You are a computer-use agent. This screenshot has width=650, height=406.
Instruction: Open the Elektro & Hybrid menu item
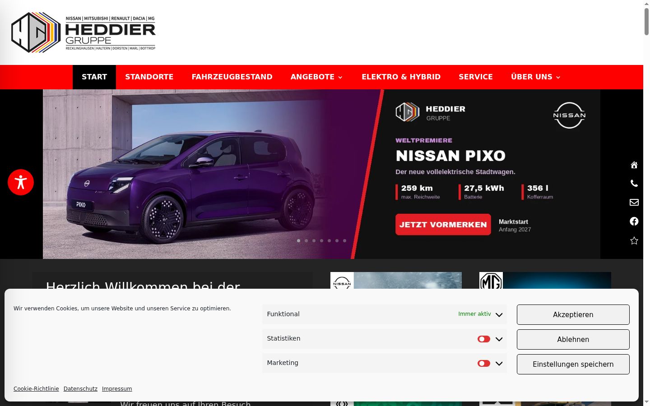tap(401, 77)
